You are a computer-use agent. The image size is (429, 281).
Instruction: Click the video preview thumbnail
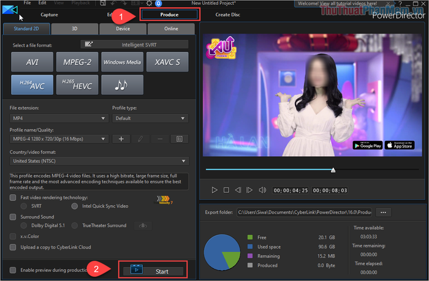312,95
